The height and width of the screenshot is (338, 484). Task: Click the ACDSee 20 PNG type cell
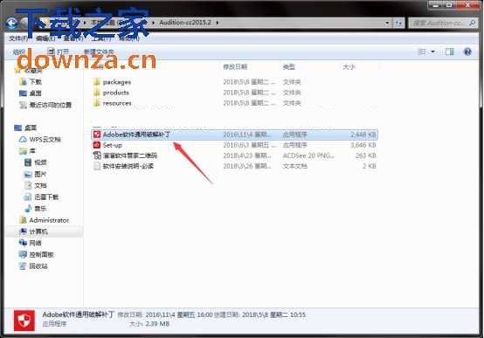point(308,155)
